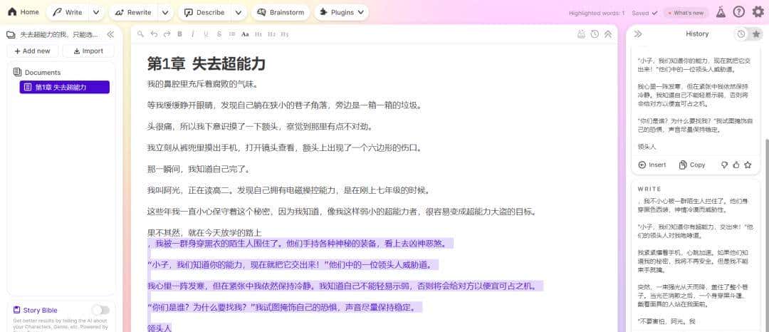This screenshot has height=332, width=769.
Task: Collapse the History panel with double chevron
Action: tap(638, 33)
